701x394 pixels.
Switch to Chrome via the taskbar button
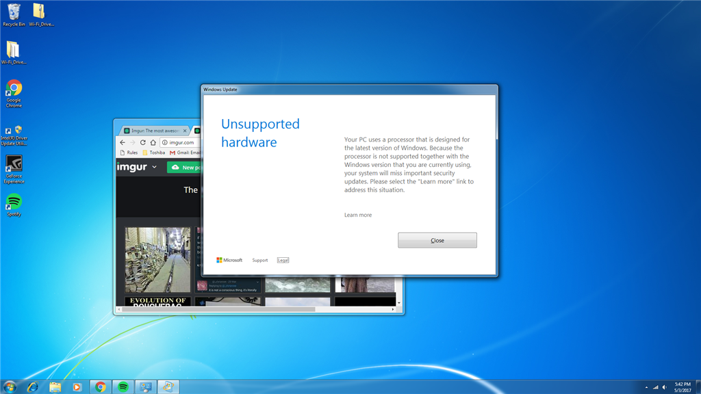[x=101, y=387]
